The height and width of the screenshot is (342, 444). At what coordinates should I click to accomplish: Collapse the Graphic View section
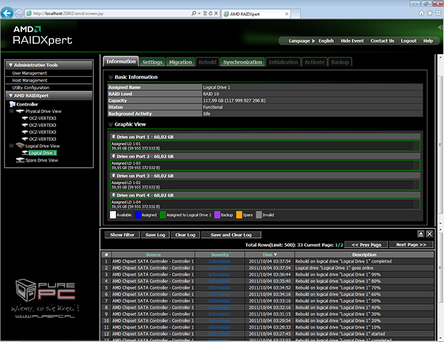[110, 124]
